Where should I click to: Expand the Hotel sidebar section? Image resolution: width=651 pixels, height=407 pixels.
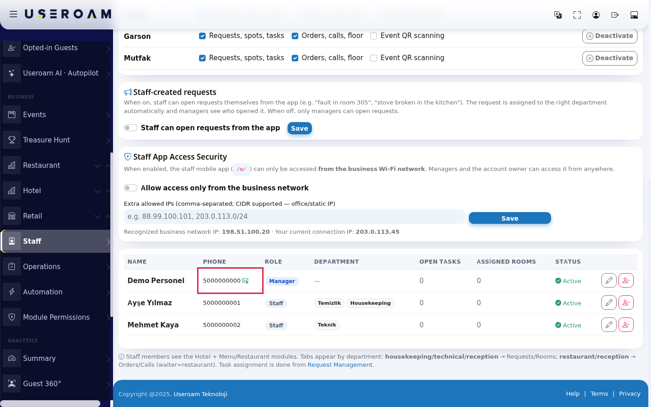tap(56, 191)
